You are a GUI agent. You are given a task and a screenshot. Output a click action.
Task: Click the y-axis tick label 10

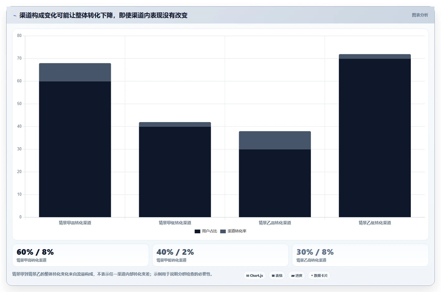(x=19, y=194)
